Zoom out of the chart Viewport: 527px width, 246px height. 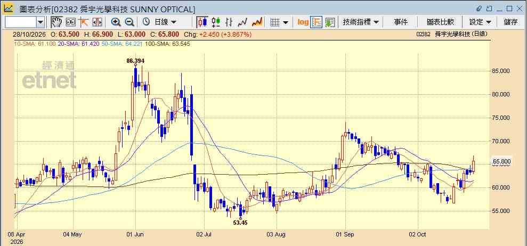tap(129, 22)
